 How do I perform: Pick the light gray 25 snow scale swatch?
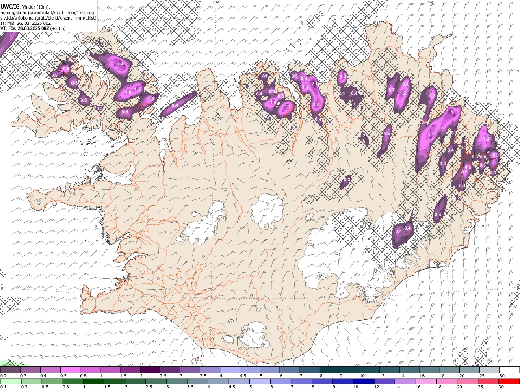click(489, 370)
